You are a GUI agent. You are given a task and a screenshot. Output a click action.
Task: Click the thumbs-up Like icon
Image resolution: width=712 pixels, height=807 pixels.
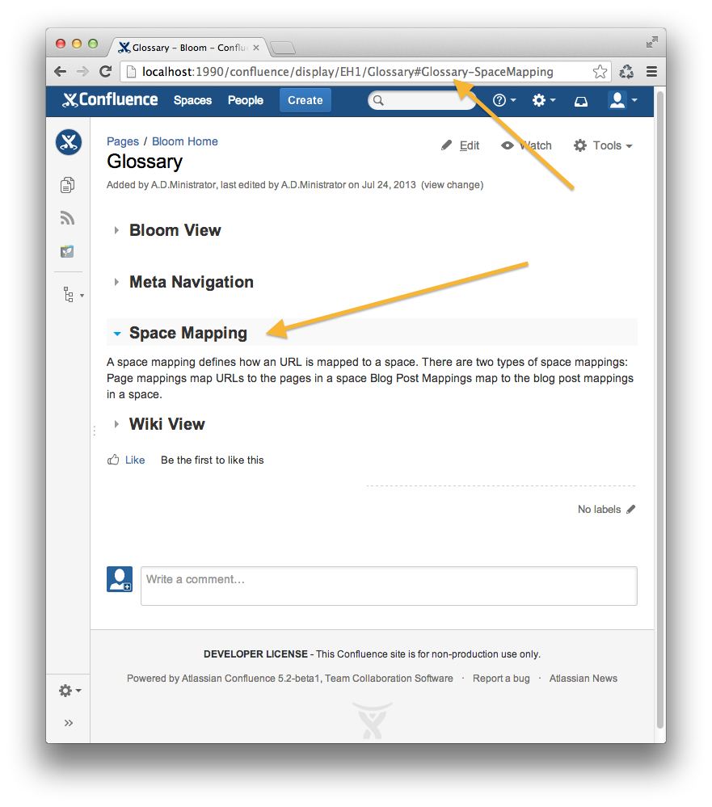114,460
